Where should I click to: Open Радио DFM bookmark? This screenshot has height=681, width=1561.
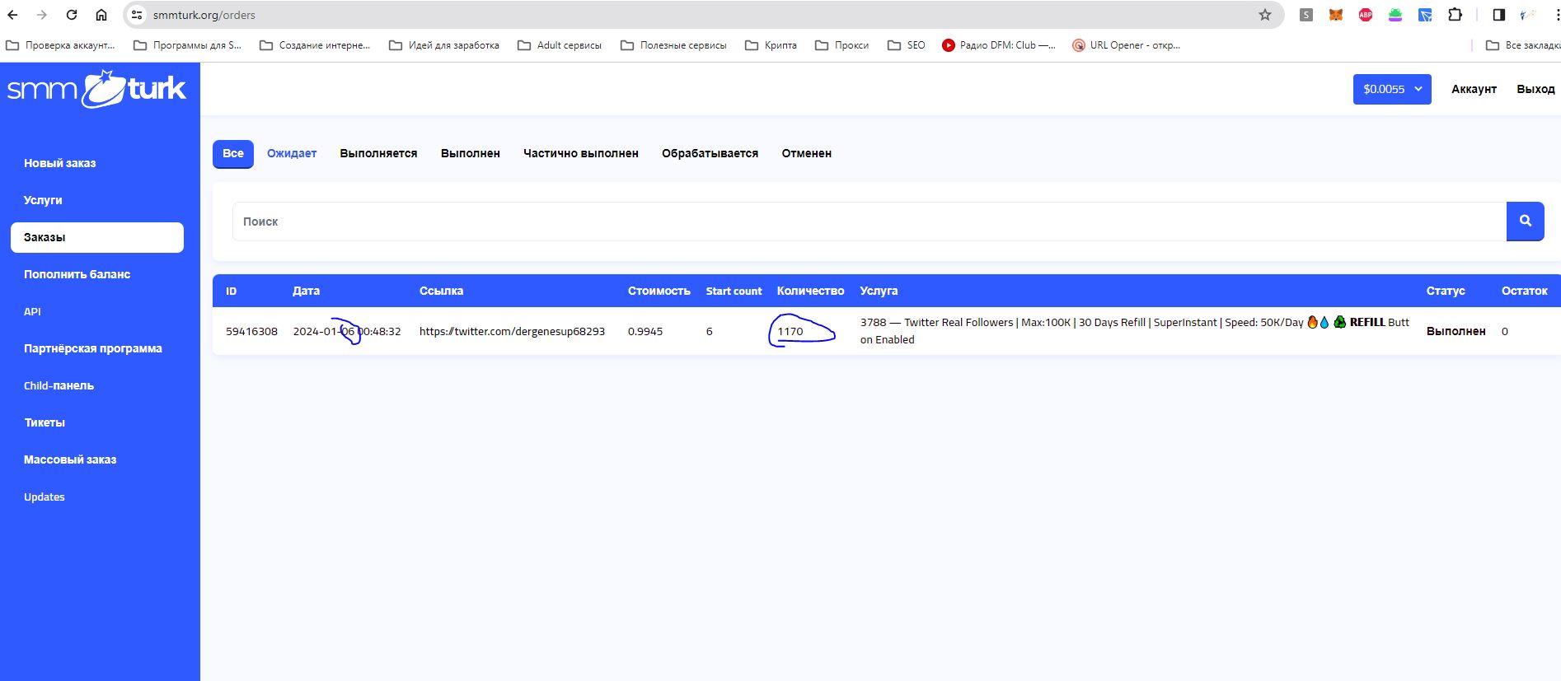coord(998,45)
